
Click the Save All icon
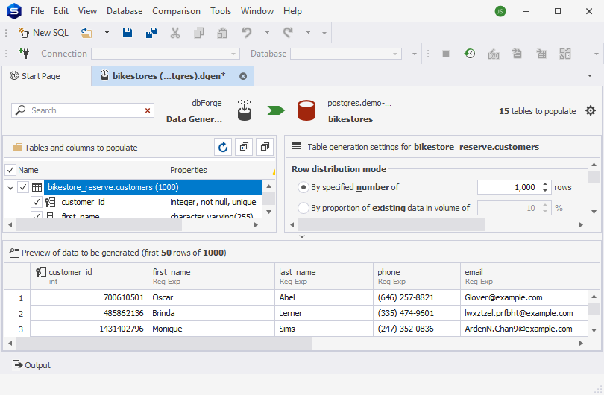pos(151,33)
